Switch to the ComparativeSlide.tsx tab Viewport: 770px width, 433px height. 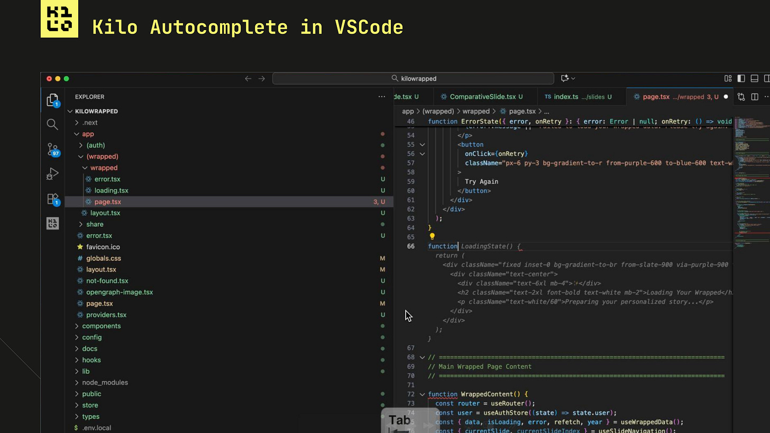482,97
